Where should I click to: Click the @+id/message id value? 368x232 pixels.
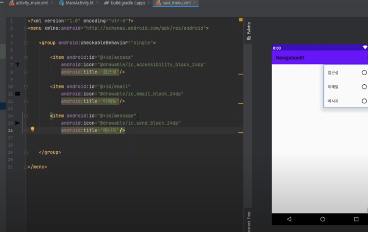tap(117, 115)
